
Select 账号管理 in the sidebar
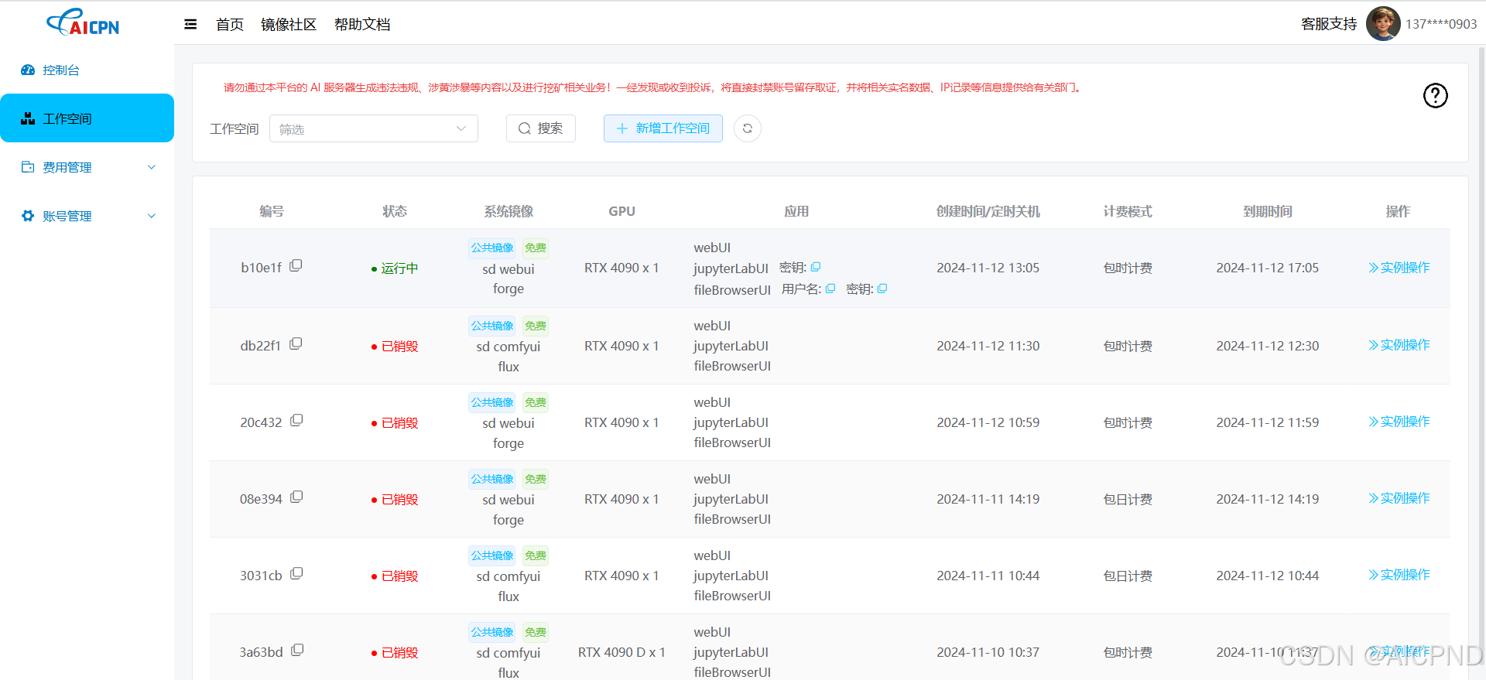87,216
